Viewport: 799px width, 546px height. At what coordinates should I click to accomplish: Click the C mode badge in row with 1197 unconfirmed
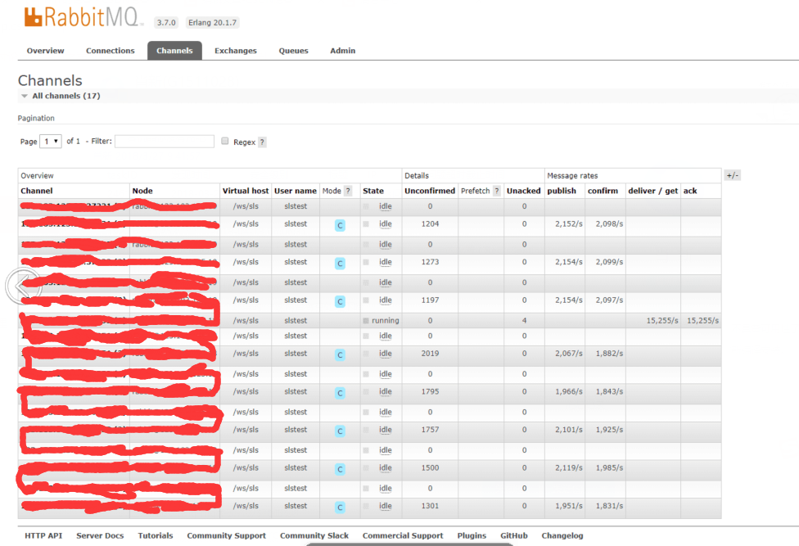340,301
